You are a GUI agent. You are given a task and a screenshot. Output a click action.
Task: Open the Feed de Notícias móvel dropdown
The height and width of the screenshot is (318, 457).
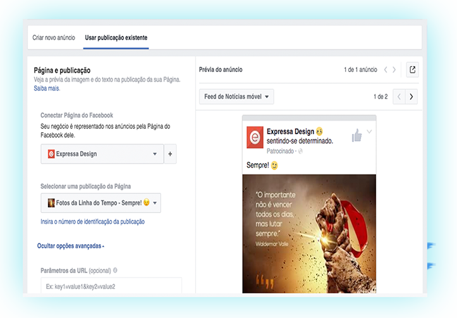point(236,97)
